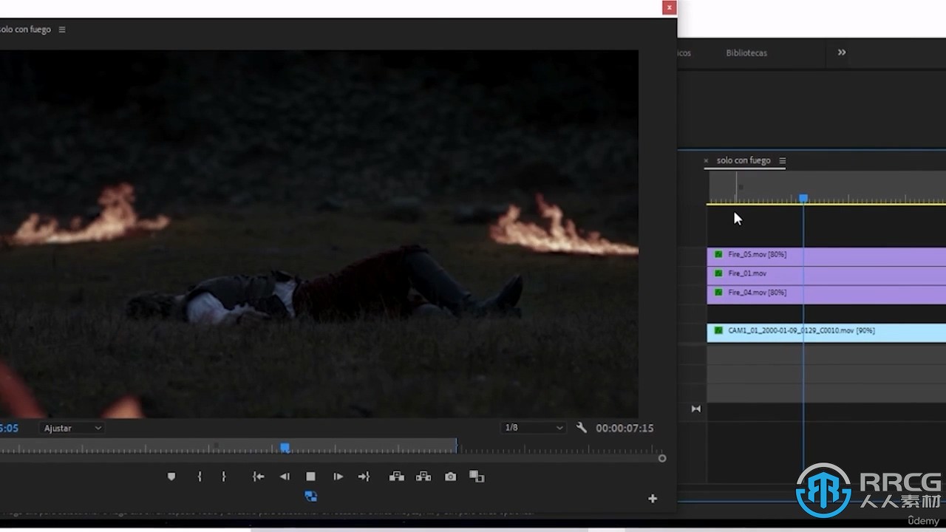
Task: Toggle the blue proxies button under the transport
Action: [x=311, y=496]
